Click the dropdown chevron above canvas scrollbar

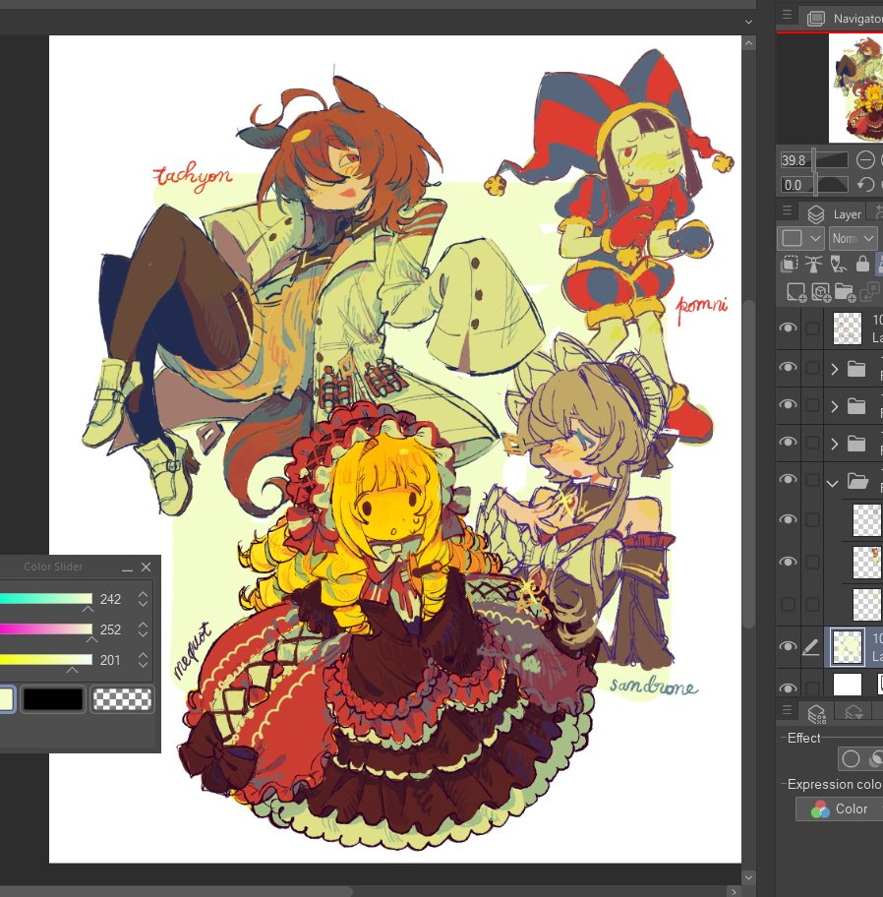coord(748,22)
